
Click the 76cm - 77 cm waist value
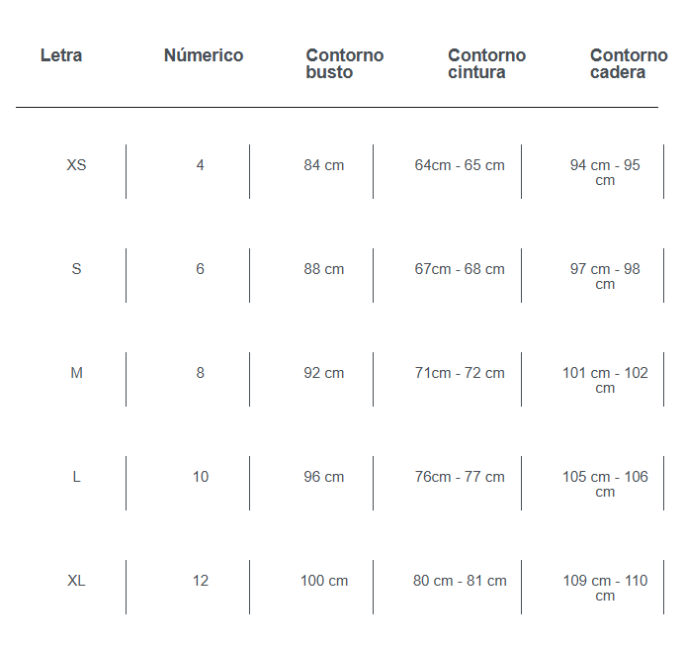460,477
